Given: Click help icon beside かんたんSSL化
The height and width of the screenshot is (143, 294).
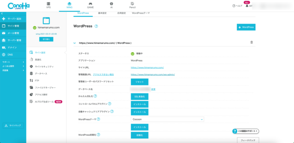Looking at the screenshot, I should tap(95, 96).
